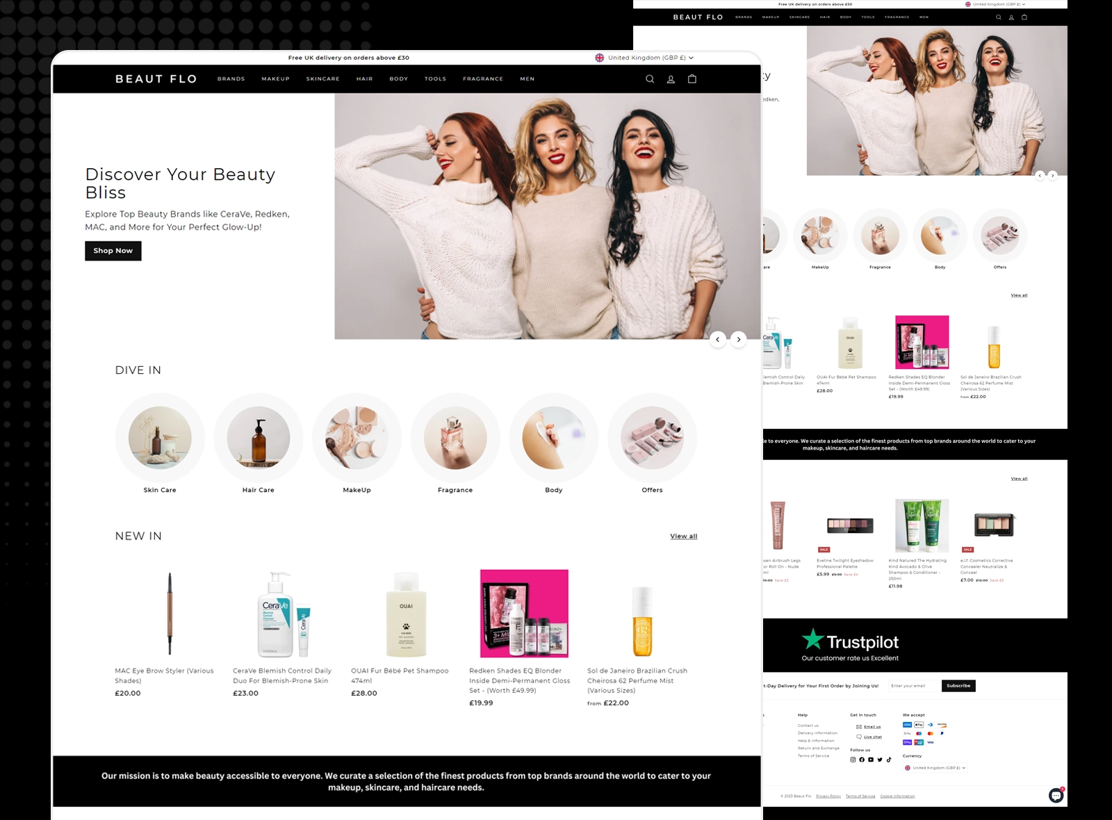This screenshot has width=1112, height=820.
Task: Click the PayPal payment icon in footer
Action: coord(942,734)
